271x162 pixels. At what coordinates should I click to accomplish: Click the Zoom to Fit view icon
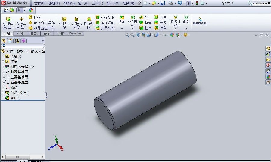coord(127,35)
